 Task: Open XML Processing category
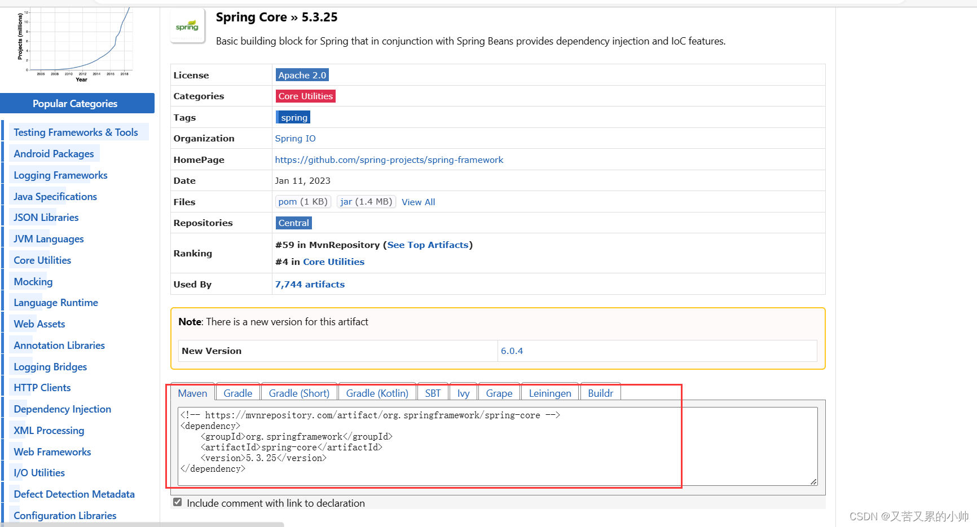(49, 430)
